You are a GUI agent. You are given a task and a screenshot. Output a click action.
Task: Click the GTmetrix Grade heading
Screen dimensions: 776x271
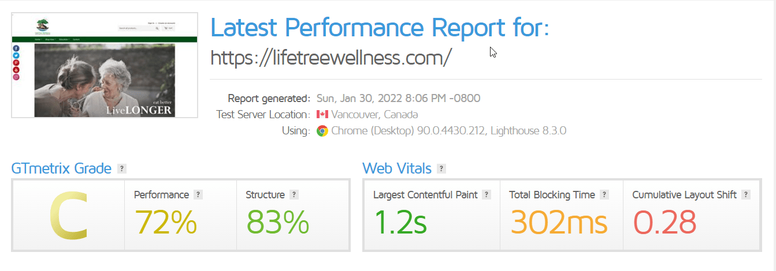click(61, 169)
